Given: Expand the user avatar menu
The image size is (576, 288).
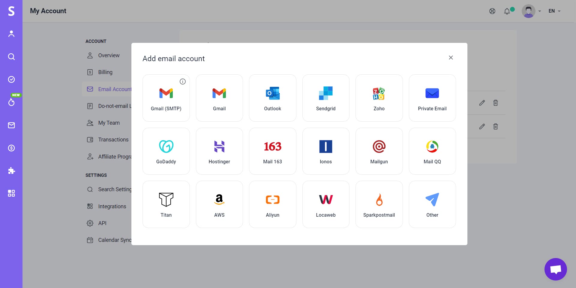Looking at the screenshot, I should (531, 11).
